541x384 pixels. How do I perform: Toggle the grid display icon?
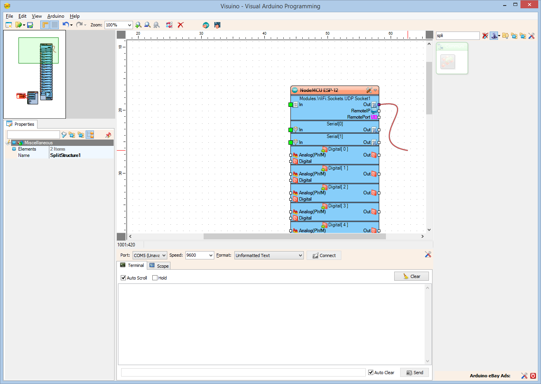tap(54, 25)
